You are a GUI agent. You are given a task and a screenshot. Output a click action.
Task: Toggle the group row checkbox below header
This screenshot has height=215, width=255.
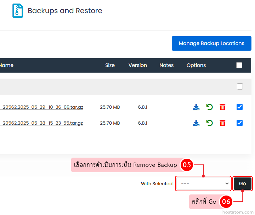tap(240, 86)
